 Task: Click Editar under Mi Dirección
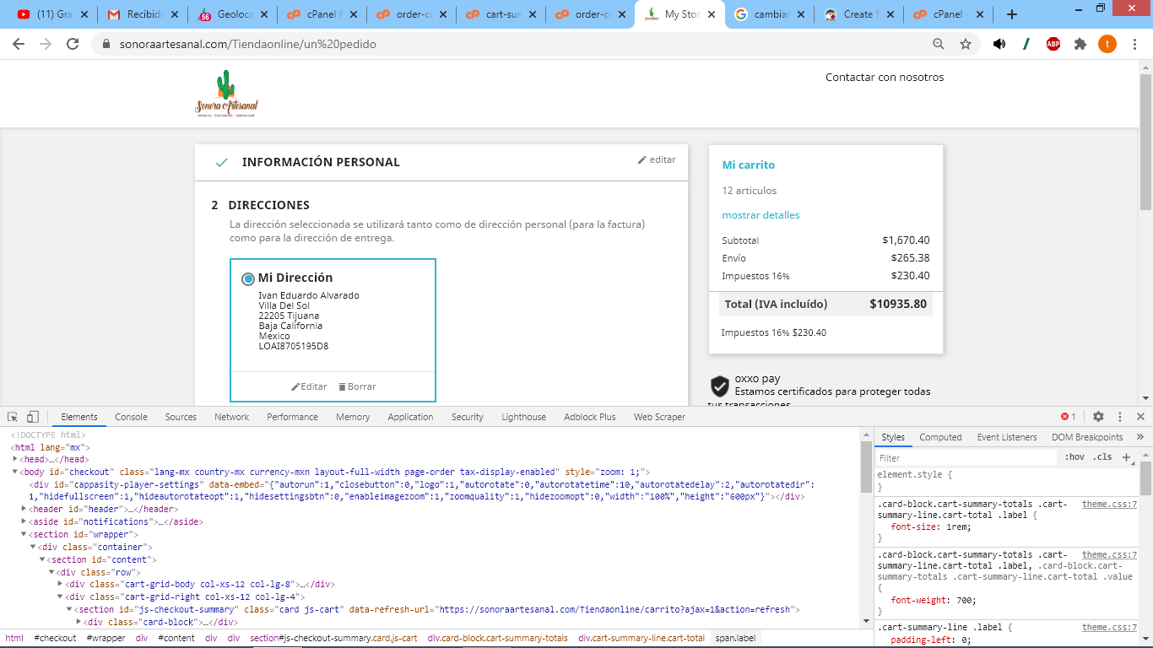point(309,386)
